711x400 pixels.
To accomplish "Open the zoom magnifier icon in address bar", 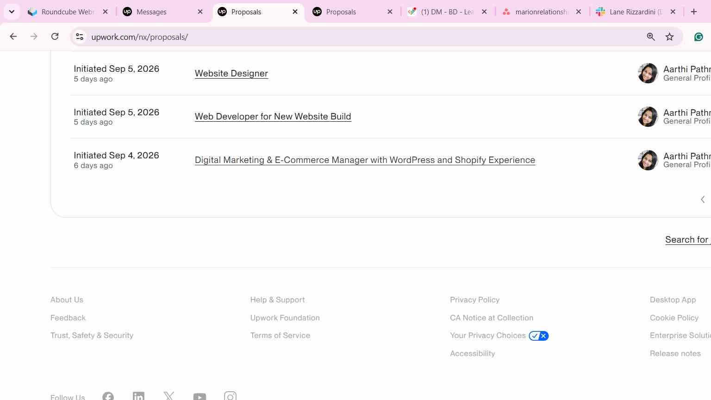I will click(x=651, y=37).
